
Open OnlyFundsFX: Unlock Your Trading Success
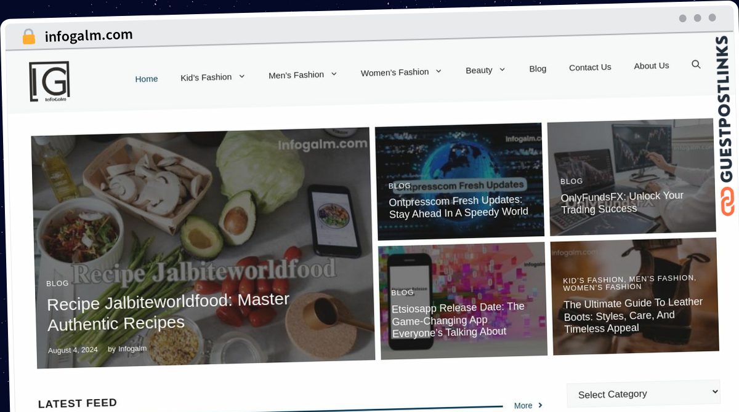click(622, 202)
